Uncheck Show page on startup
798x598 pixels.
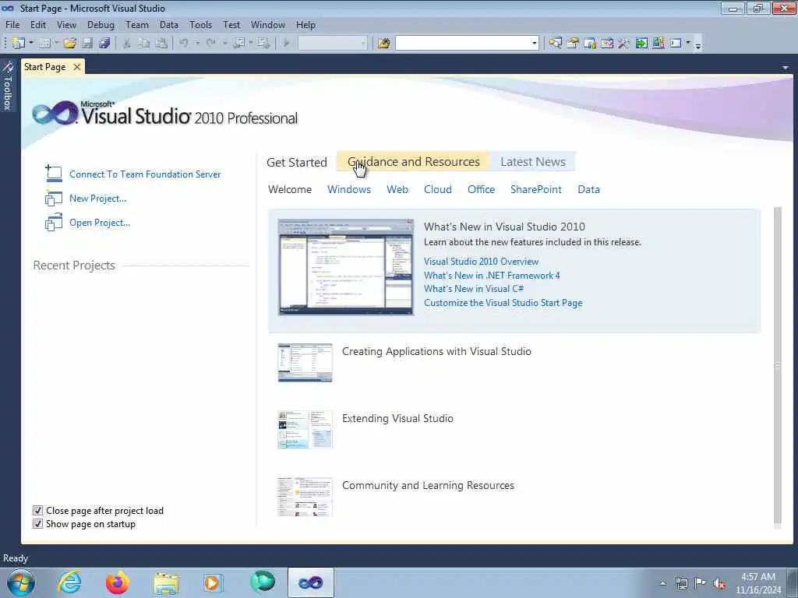[37, 524]
